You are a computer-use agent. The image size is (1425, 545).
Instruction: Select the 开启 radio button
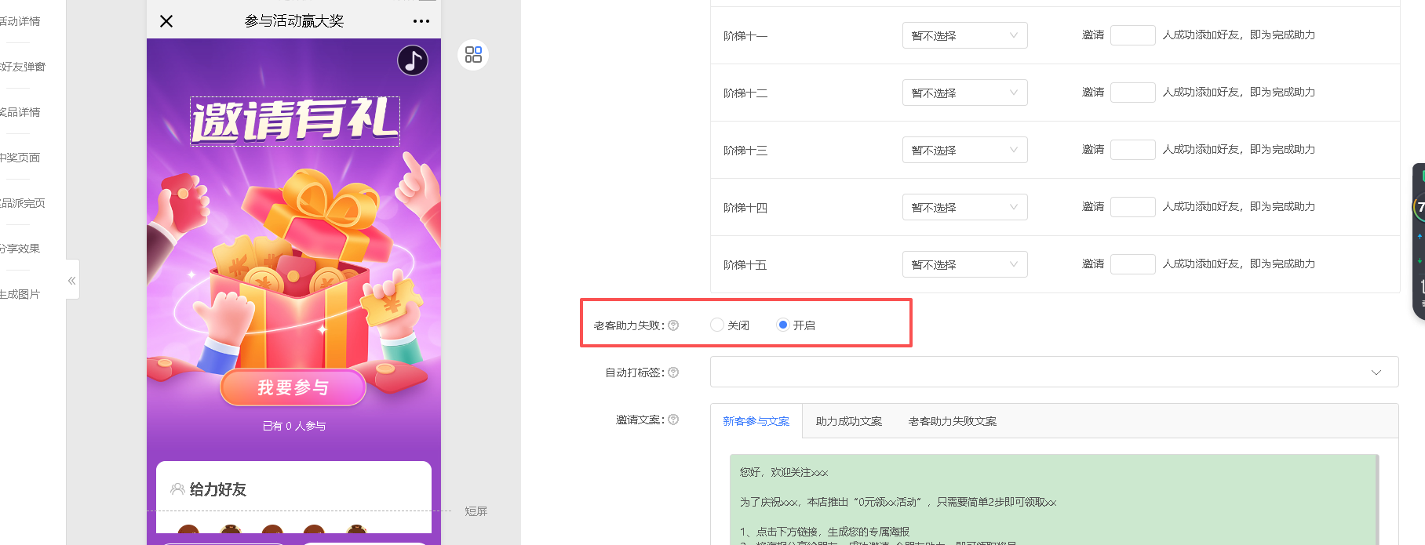tap(782, 325)
